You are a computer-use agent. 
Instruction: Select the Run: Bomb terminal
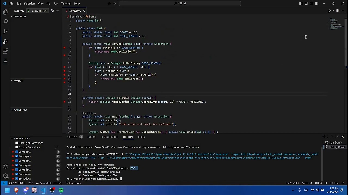tap(335, 142)
